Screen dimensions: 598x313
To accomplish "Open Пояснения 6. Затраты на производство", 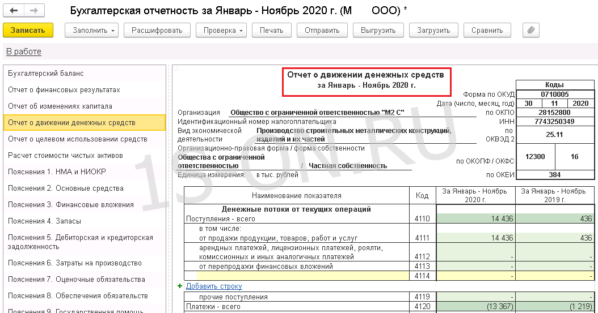I will 85,263.
